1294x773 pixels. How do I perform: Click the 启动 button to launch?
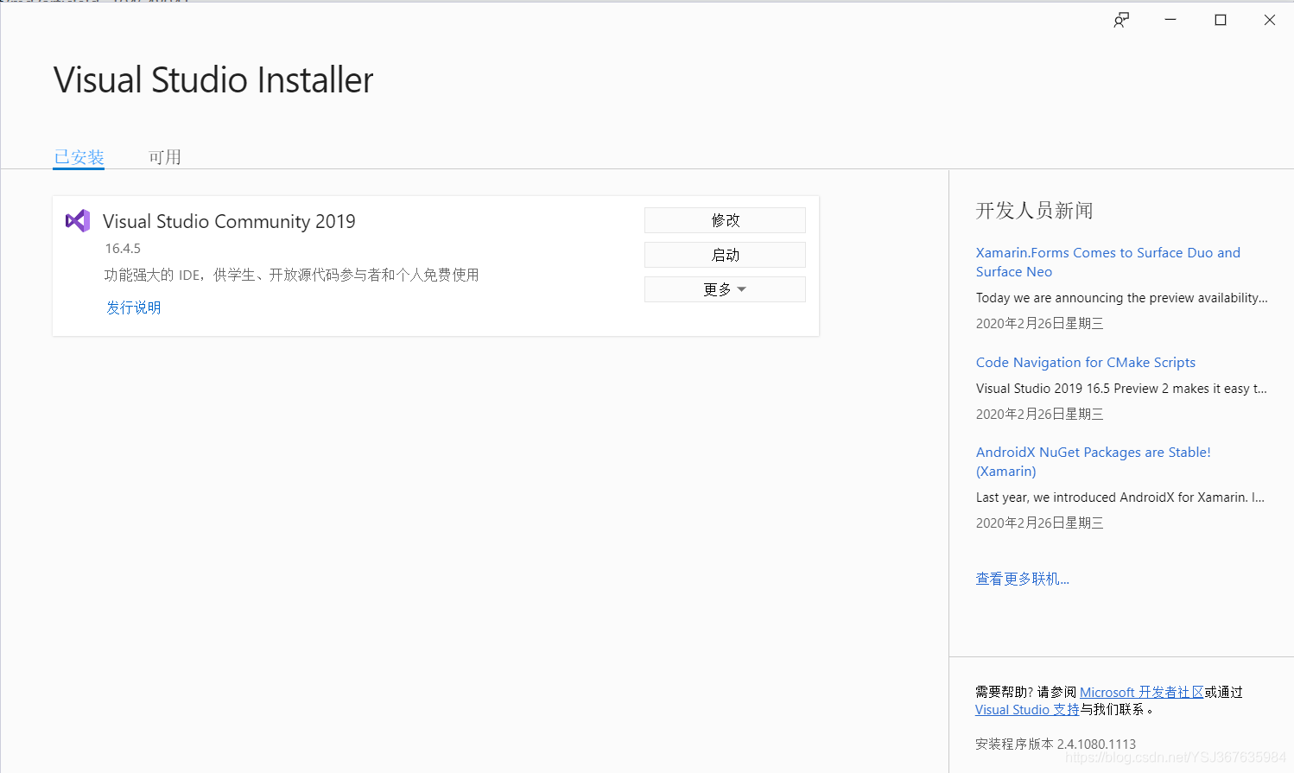point(725,255)
